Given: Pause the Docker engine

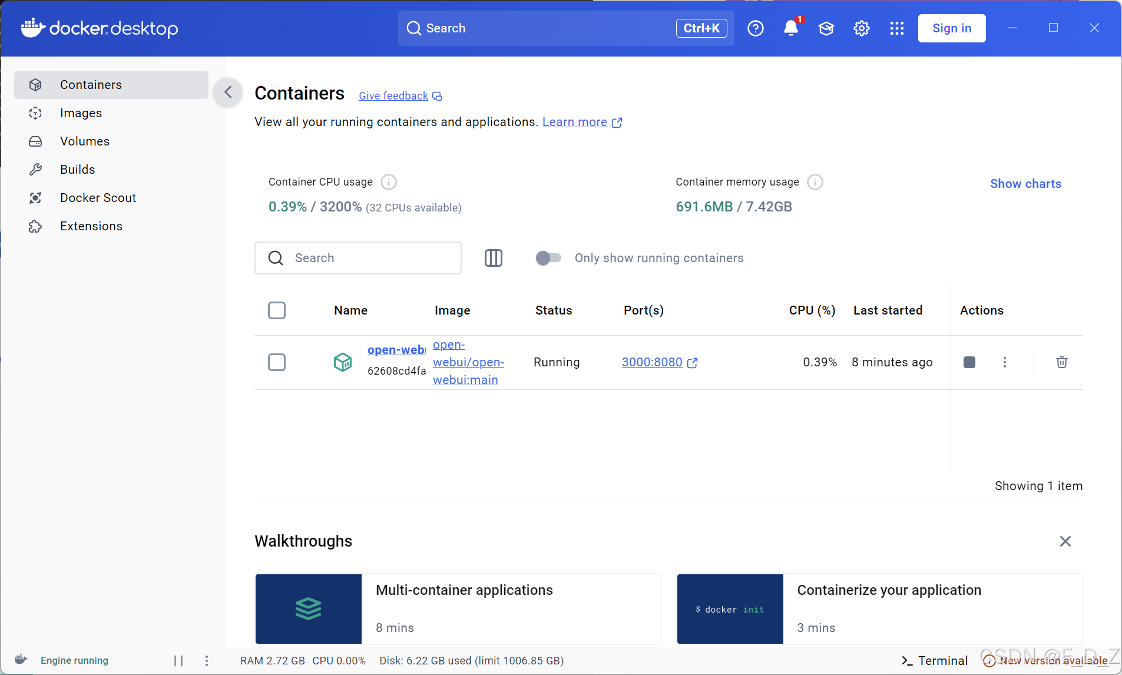Looking at the screenshot, I should (x=178, y=661).
